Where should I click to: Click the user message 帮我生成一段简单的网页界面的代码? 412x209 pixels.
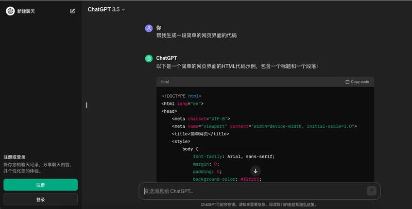[x=197, y=36]
